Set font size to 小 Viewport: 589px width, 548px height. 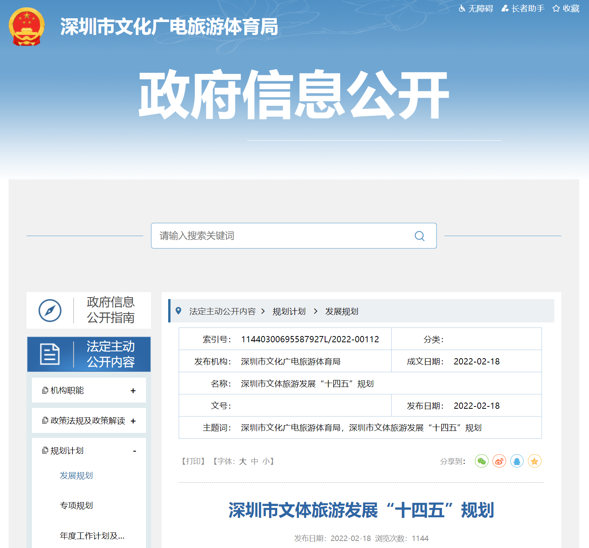(x=266, y=461)
